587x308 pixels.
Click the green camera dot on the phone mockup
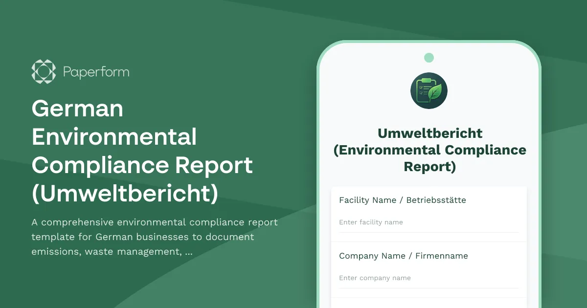point(429,57)
